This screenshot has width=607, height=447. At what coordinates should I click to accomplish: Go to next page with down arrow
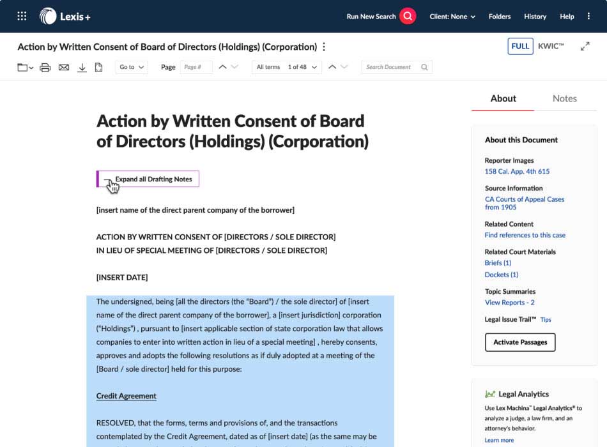tap(234, 67)
